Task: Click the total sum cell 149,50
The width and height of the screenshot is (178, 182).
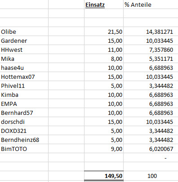Action: click(104, 176)
